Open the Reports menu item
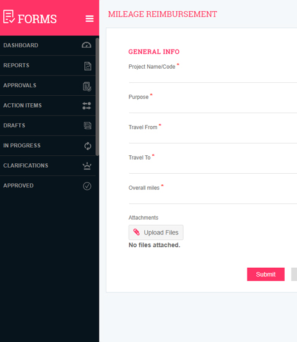297x342 pixels. [x=48, y=66]
